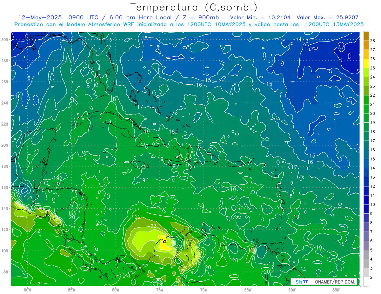Click the "SisPI" logo text in the credit box

(x=302, y=282)
